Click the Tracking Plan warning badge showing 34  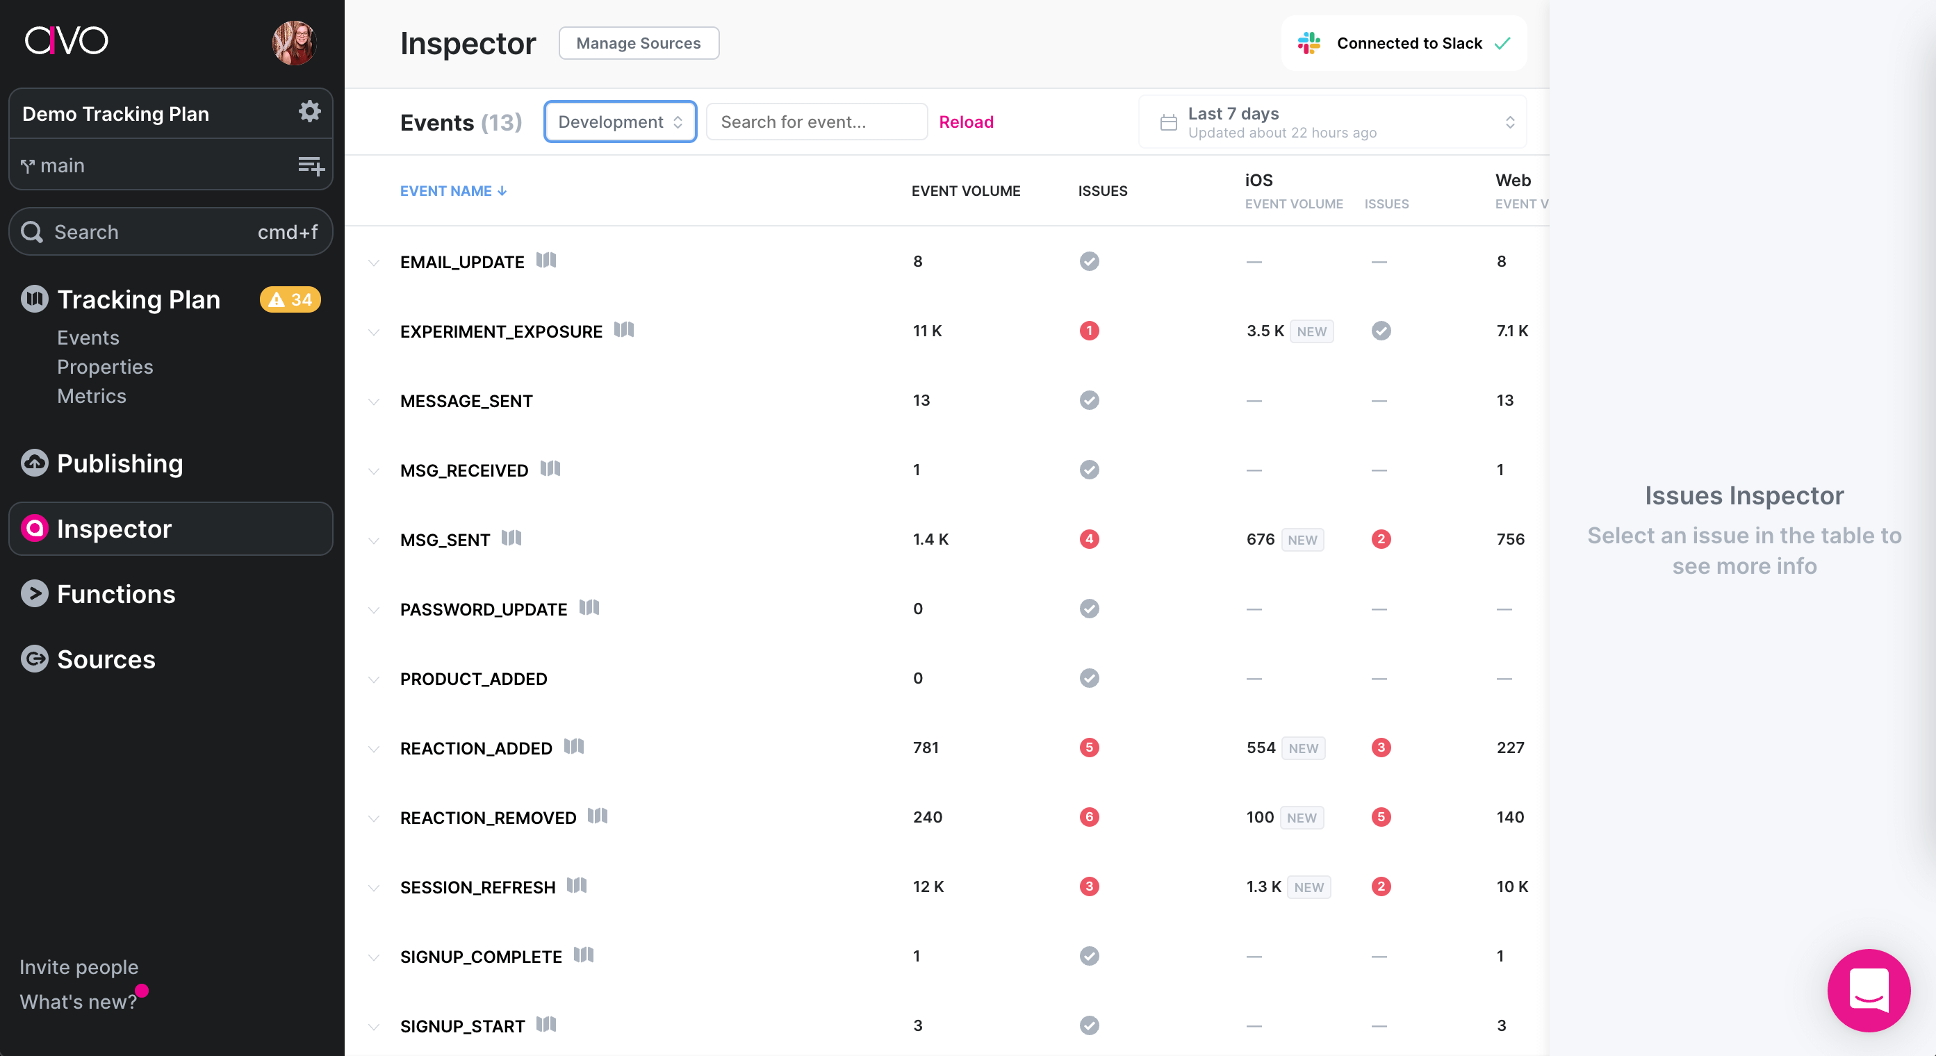289,299
